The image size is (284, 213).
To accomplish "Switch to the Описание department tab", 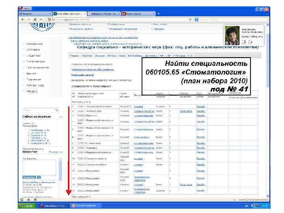I will coord(100,56).
